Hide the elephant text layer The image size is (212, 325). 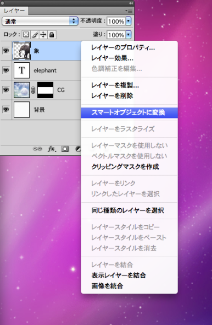click(6, 70)
